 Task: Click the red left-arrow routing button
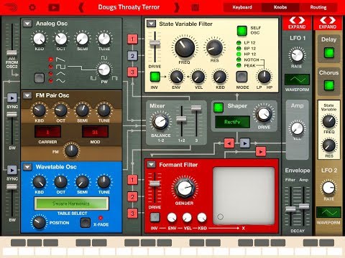(229, 143)
